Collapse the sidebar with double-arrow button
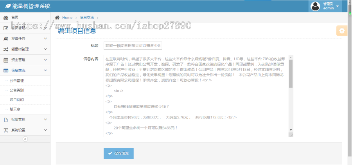Image resolution: width=352 pixels, height=165 pixels. pyautogui.click(x=25, y=139)
